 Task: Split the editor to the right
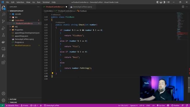click(x=183, y=7)
